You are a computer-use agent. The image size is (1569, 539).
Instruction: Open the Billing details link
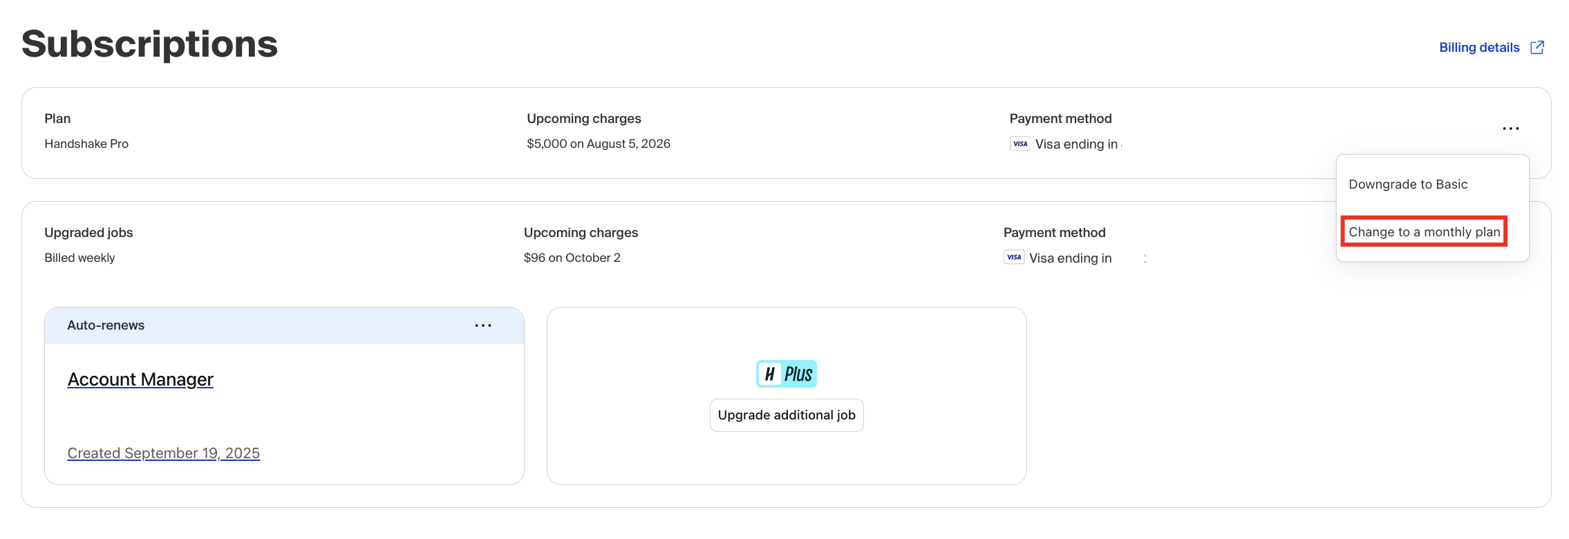(x=1479, y=48)
